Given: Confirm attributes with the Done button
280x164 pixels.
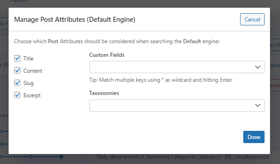Looking at the screenshot, I should (x=254, y=137).
